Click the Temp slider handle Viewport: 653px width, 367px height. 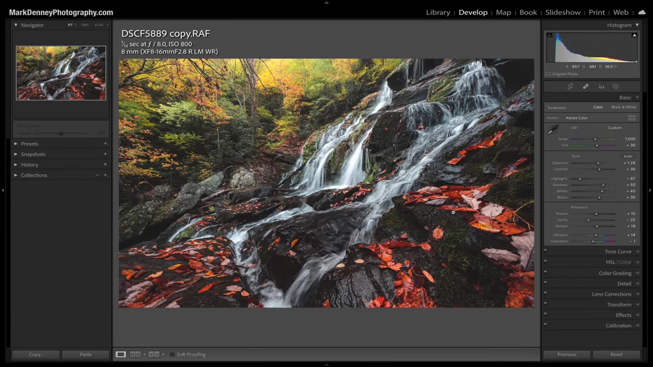click(595, 140)
